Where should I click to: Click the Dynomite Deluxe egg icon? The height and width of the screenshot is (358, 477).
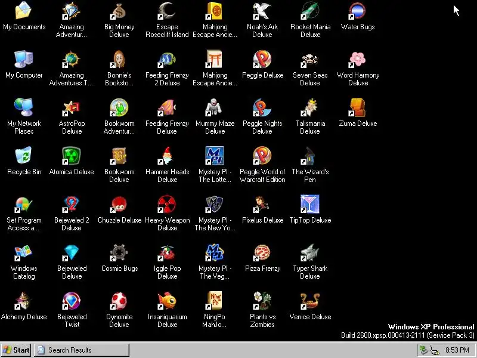pyautogui.click(x=119, y=301)
